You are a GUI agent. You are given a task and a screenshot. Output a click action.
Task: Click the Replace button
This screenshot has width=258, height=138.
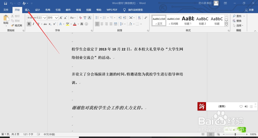237,21
